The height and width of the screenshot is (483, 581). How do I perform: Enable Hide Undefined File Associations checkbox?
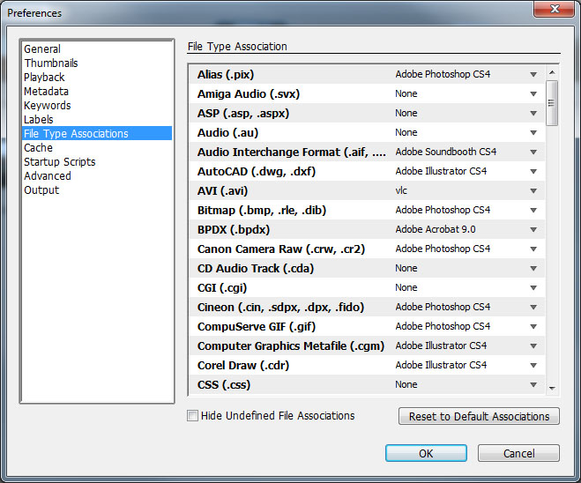click(x=192, y=416)
